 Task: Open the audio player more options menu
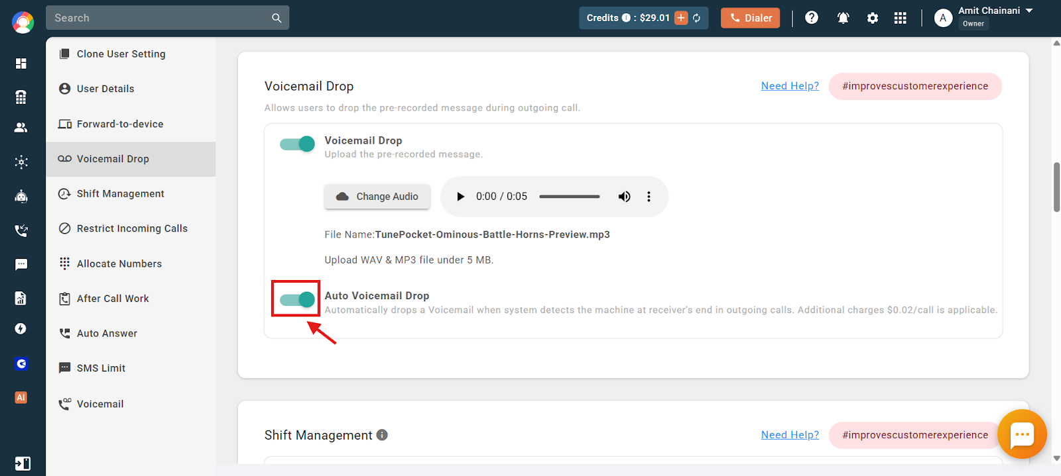pos(649,197)
